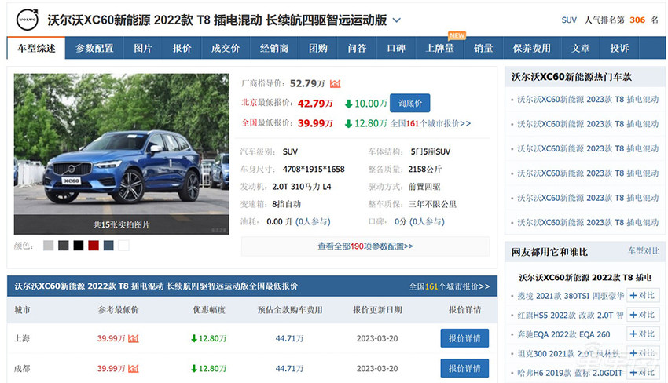The height and width of the screenshot is (383, 668).
Task: Click plus compare icon for 哈弗H6 2019款
Action: (x=642, y=372)
